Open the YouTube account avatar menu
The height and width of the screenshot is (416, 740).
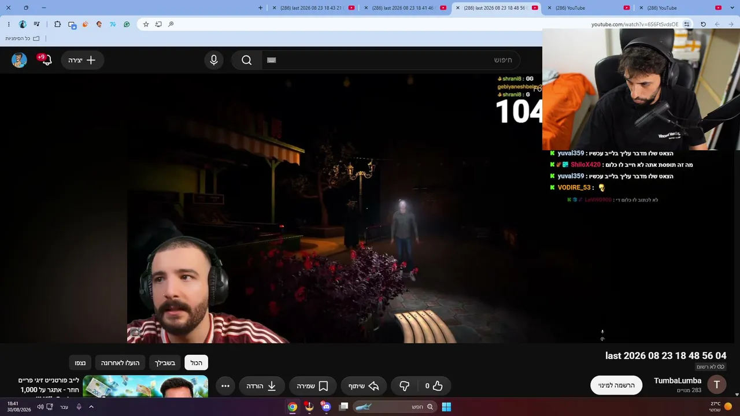[19, 60]
